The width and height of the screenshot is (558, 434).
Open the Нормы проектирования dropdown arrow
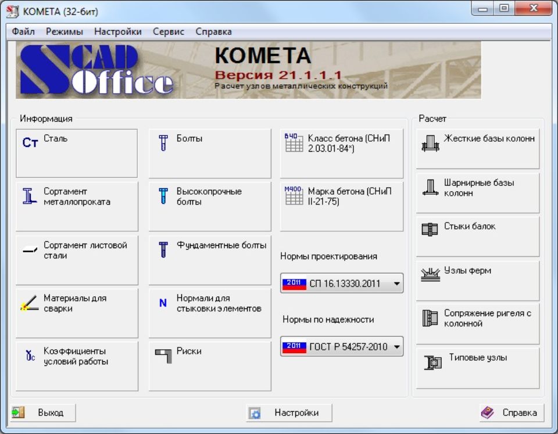(x=396, y=284)
